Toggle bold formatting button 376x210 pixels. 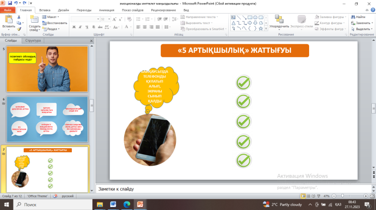[73, 27]
